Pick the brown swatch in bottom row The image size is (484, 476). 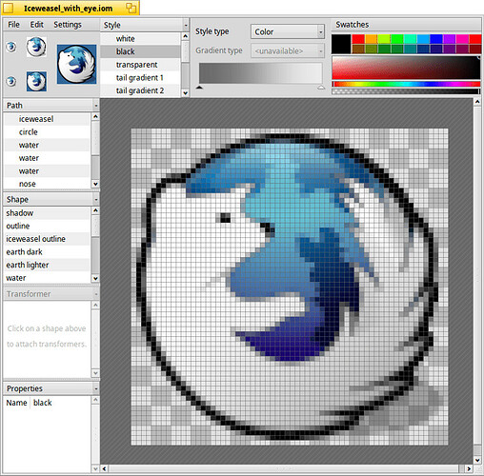pyautogui.click(x=358, y=49)
